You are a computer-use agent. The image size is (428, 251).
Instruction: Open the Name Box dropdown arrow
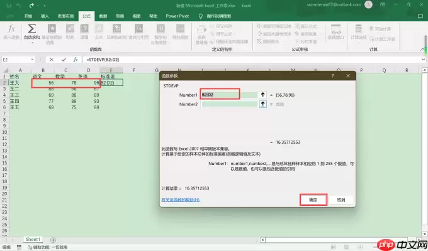tap(32, 60)
